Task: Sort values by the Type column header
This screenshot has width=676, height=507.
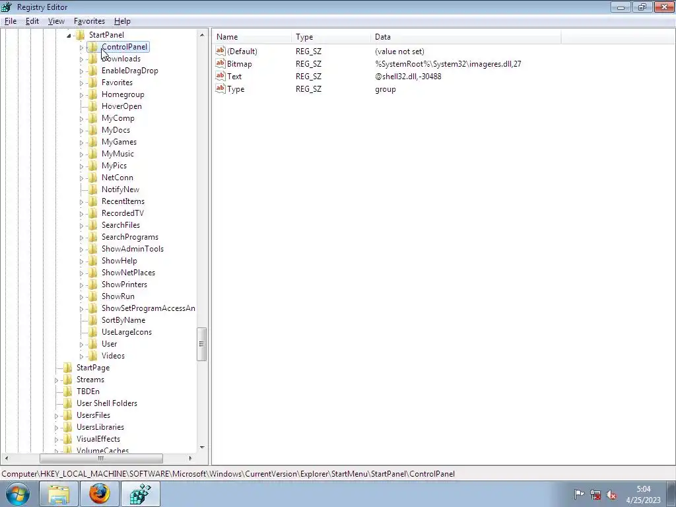Action: click(331, 37)
